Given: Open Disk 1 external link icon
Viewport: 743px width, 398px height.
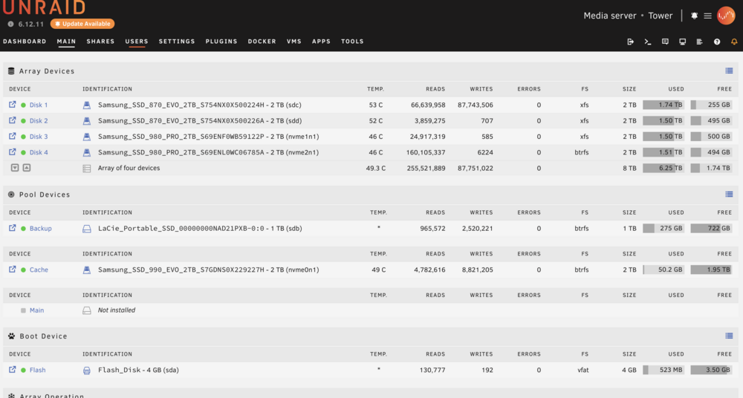Looking at the screenshot, I should pyautogui.click(x=13, y=104).
